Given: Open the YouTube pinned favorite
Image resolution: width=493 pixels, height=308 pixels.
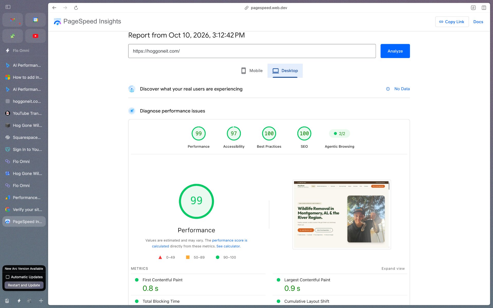Looking at the screenshot, I should click(x=35, y=36).
